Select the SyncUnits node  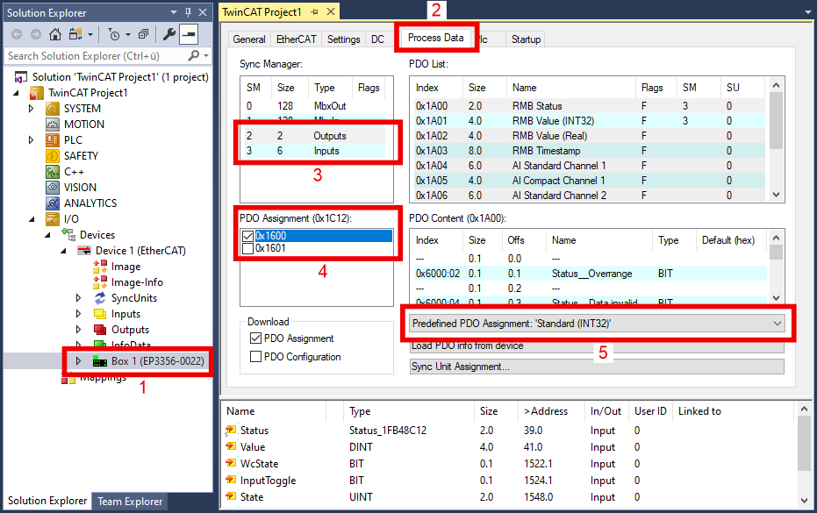click(134, 298)
